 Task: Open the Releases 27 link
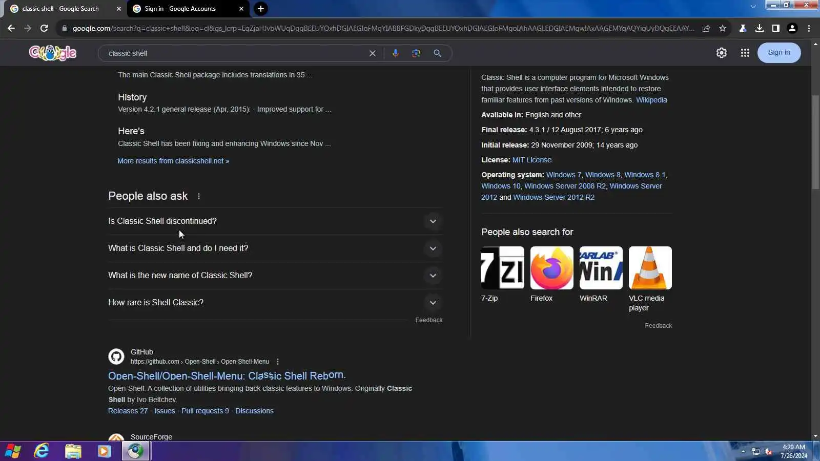(x=128, y=411)
